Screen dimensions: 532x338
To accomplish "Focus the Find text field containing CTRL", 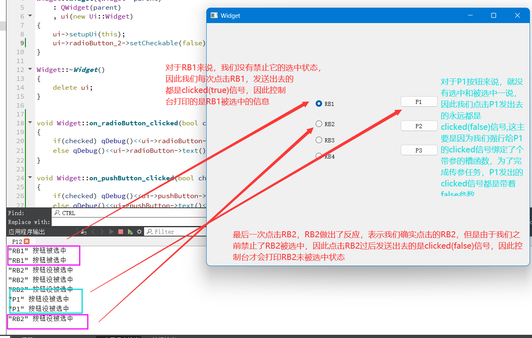I will [x=129, y=213].
